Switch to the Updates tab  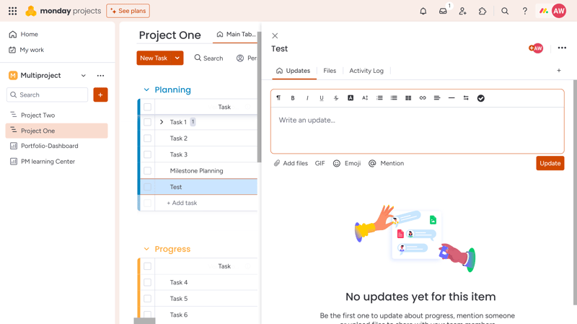[x=294, y=71]
